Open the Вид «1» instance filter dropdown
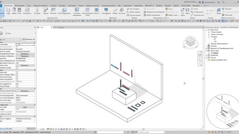 [21, 39]
